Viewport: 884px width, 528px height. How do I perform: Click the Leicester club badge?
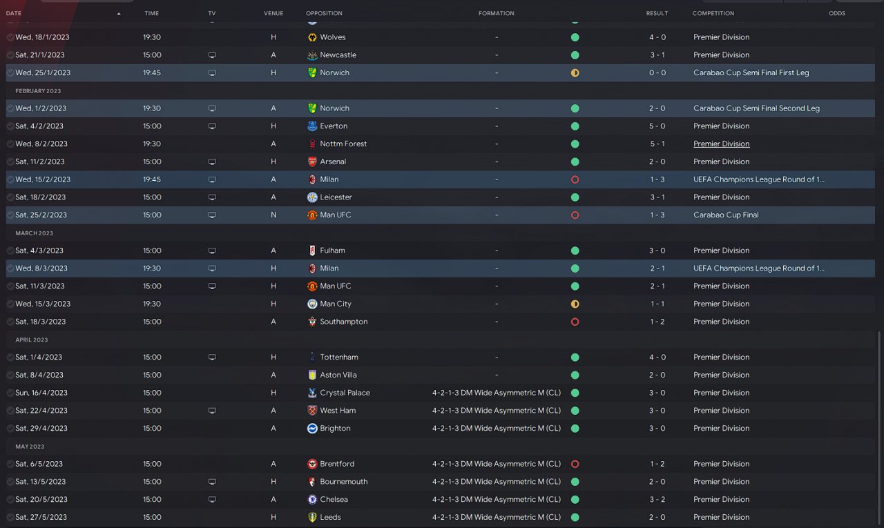312,197
